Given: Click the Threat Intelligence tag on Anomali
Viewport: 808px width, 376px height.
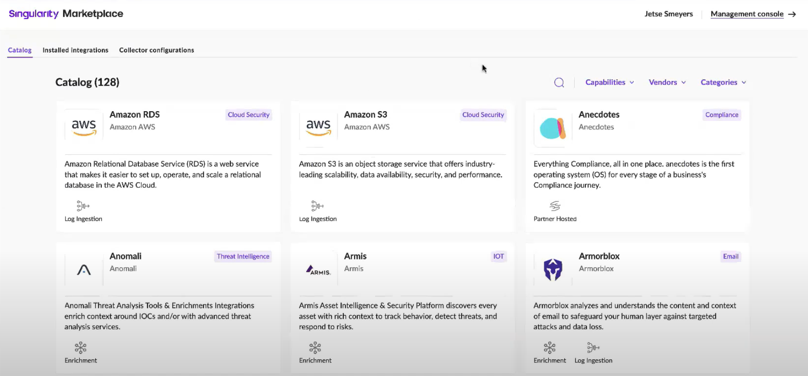Looking at the screenshot, I should [x=243, y=257].
